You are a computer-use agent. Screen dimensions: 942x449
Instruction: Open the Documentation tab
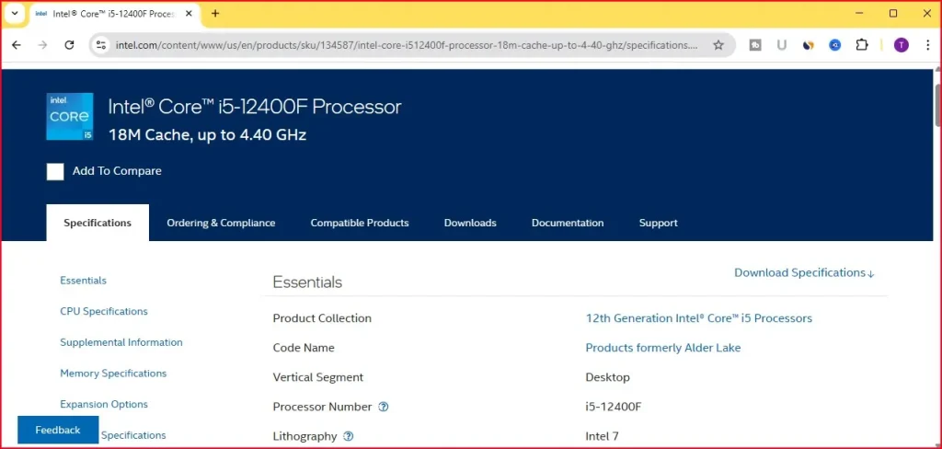click(568, 223)
